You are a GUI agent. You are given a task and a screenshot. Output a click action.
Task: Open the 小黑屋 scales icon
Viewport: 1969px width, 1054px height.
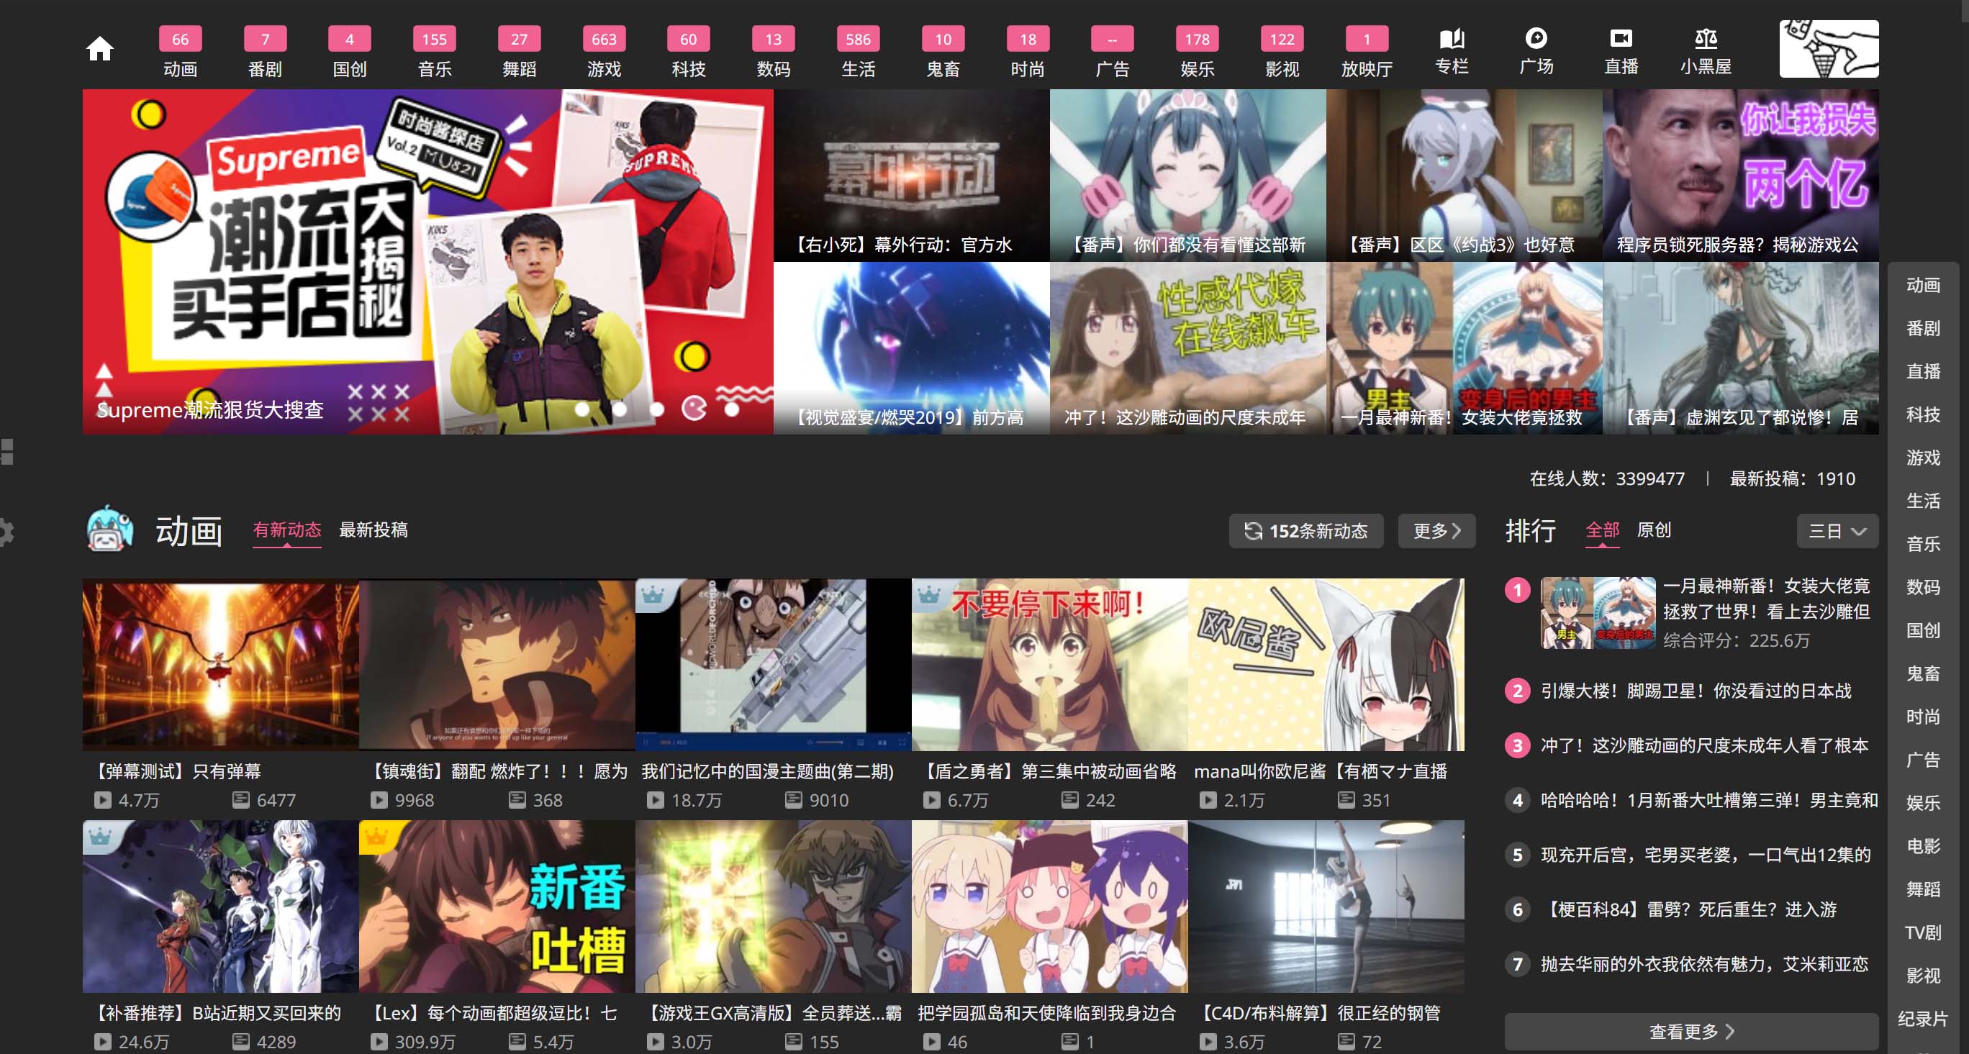1706,39
